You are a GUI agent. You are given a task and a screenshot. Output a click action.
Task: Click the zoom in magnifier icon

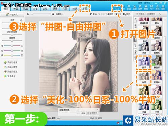pos(53,14)
